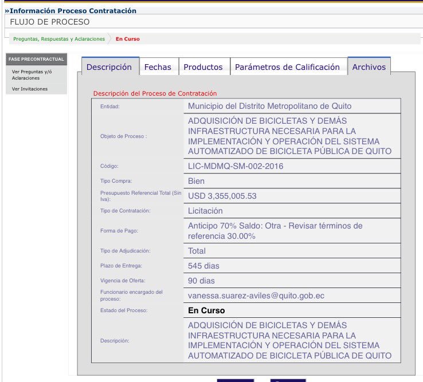Viewport: 423px width, 382px height.
Task: Click budget value USD 3,355,005.53
Action: pos(222,196)
